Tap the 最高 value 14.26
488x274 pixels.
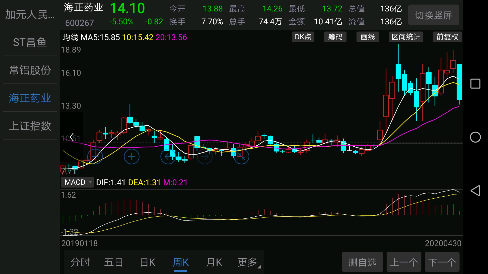pyautogui.click(x=272, y=9)
